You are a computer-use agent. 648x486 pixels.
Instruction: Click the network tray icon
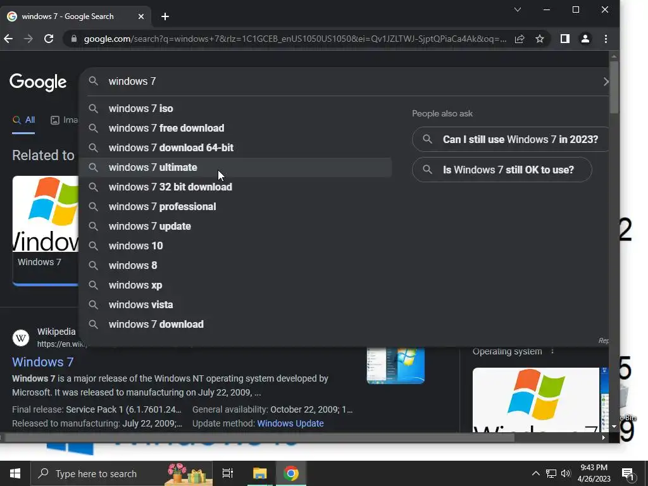pyautogui.click(x=551, y=473)
